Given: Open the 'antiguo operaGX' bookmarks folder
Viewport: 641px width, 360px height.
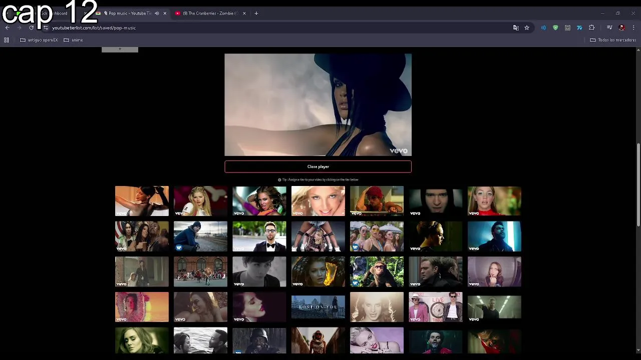Looking at the screenshot, I should pos(39,40).
